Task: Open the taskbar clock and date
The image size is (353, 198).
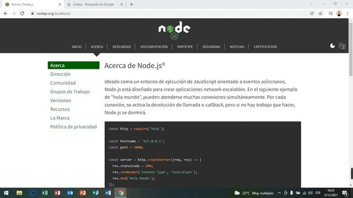Action: (331, 193)
